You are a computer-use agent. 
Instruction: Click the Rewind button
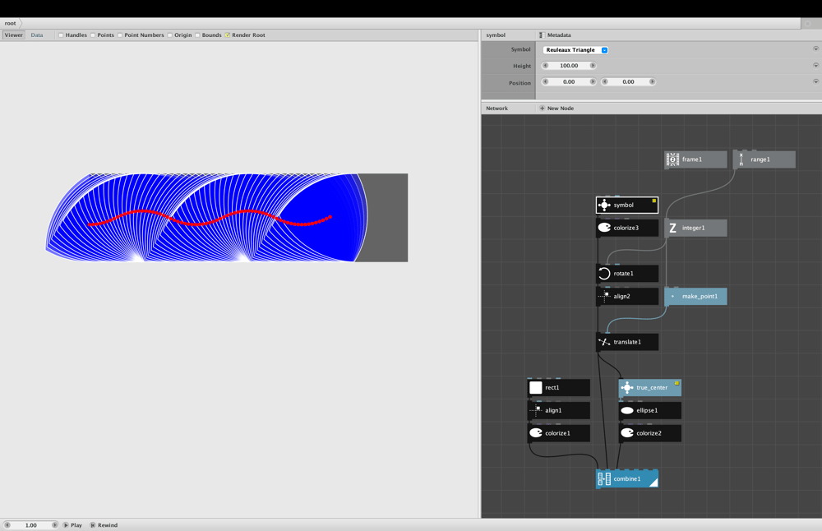[104, 524]
